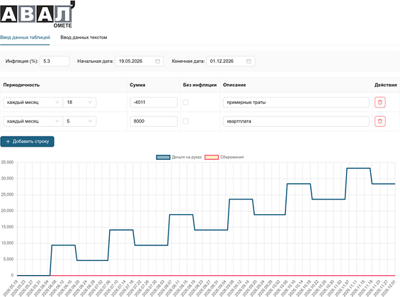Switch to 'Ввод данных таблицей' tab
The image size is (400, 297).
coord(25,37)
